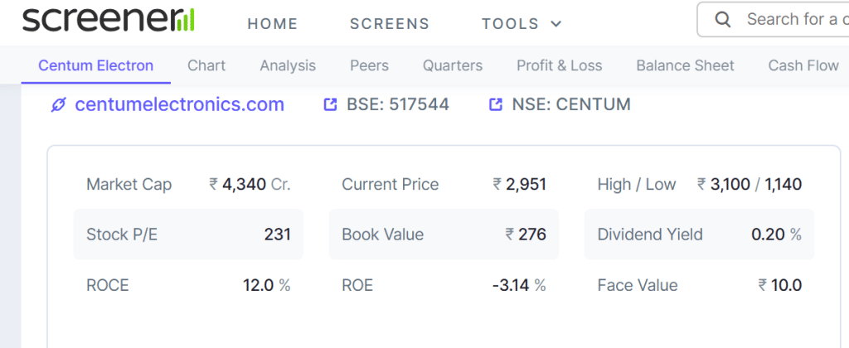Click the chain link icon beside the website
849x348 pixels.
click(58, 105)
